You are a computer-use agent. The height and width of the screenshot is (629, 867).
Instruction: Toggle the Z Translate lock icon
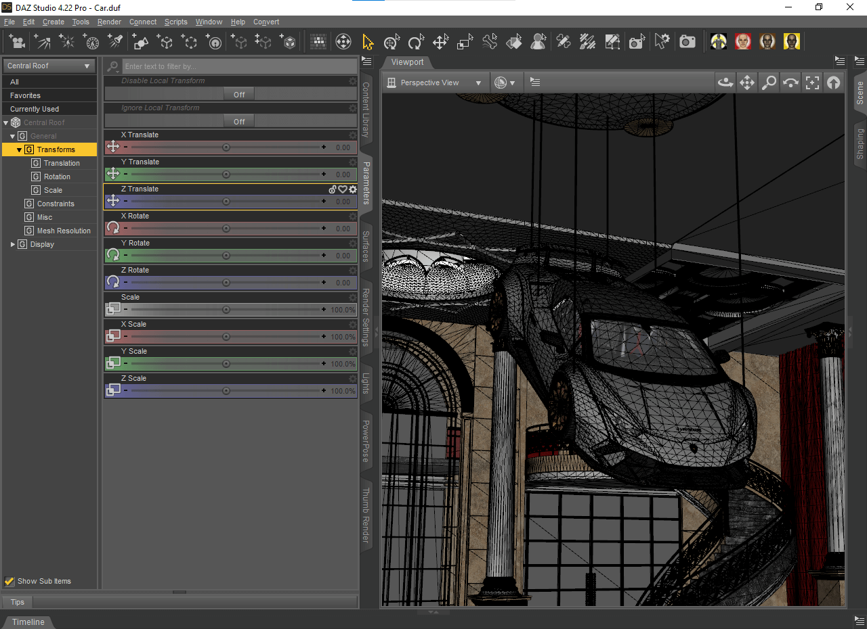pos(333,189)
